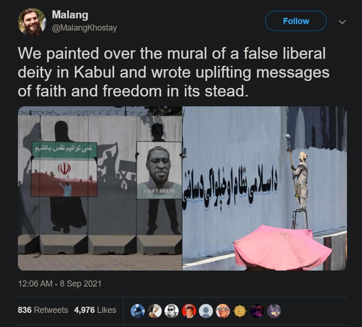Click the eagle liker avatar
Image resolution: width=362 pixels, height=327 pixels.
(x=155, y=311)
